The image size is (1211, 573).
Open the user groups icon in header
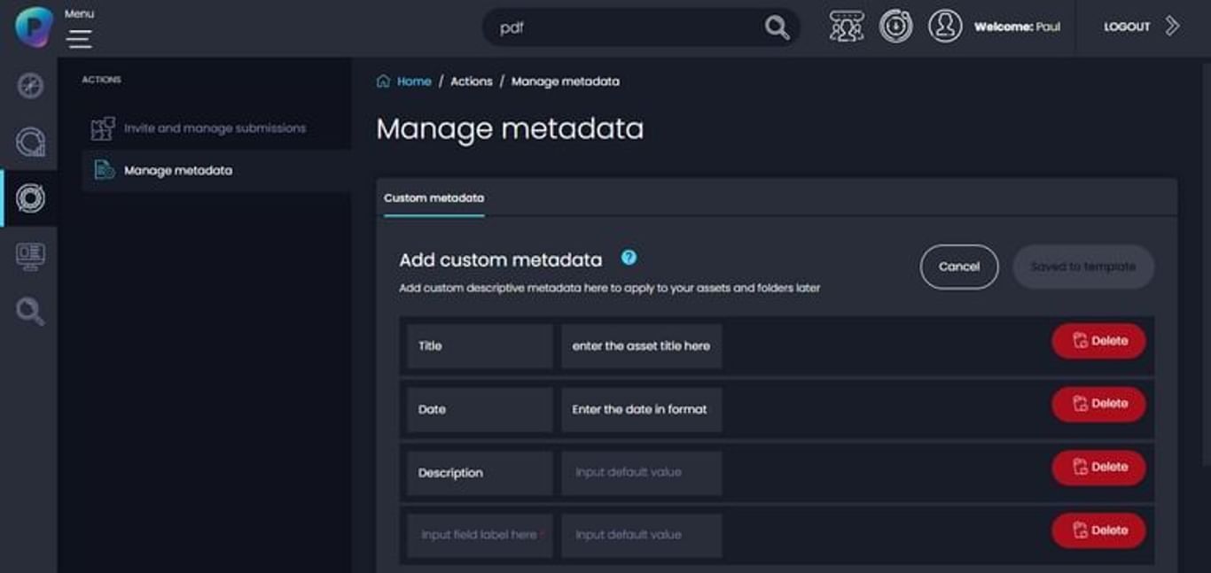coord(846,27)
